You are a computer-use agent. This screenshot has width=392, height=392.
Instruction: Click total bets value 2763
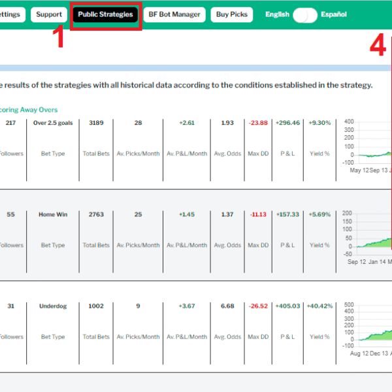pyautogui.click(x=96, y=214)
